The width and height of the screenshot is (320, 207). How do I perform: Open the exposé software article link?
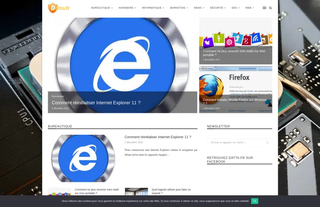point(171,191)
